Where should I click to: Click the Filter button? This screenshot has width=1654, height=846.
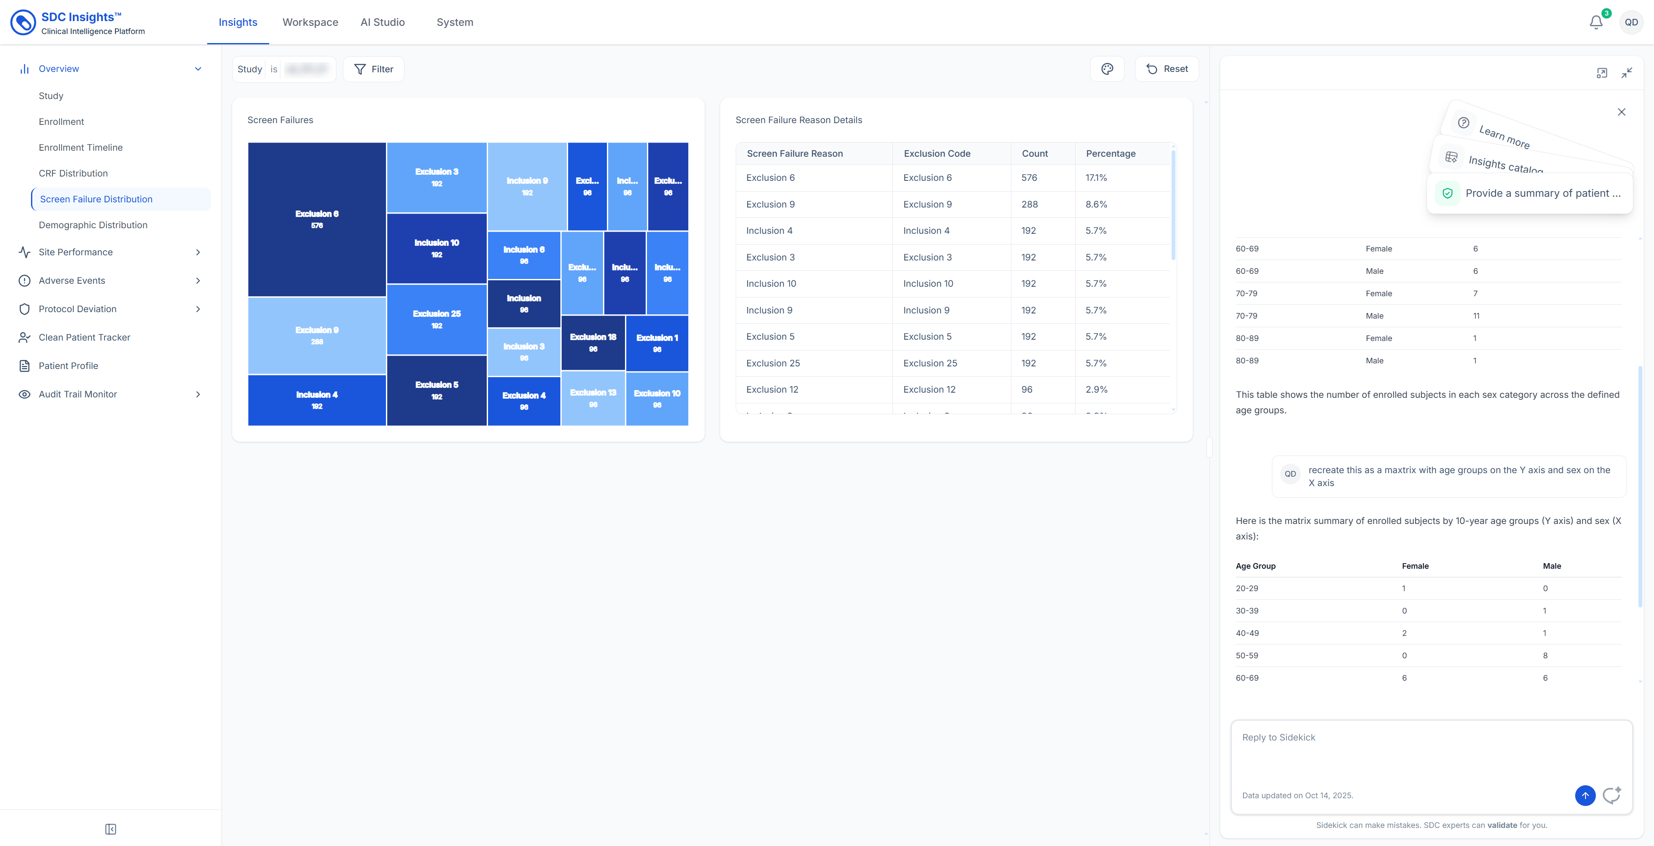click(x=374, y=69)
